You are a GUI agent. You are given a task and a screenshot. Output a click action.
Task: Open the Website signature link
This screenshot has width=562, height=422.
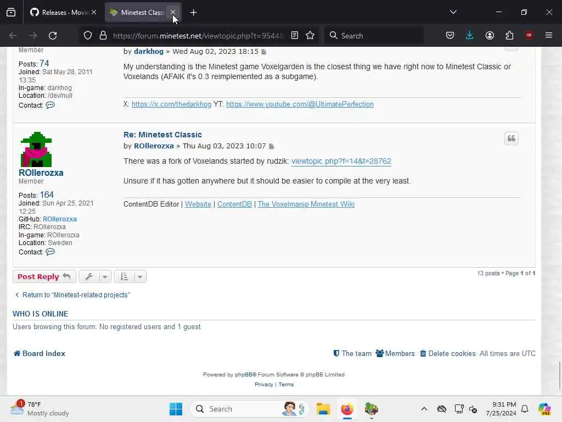coord(198,204)
